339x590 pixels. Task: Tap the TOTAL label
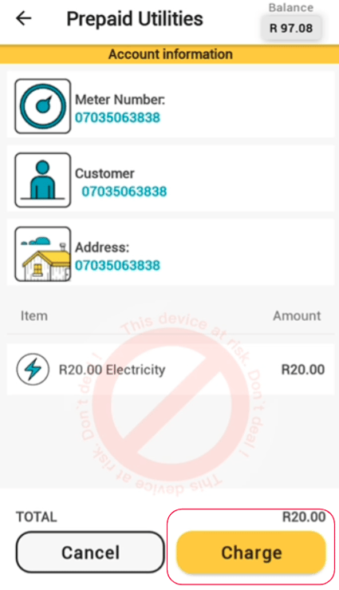pos(37,517)
